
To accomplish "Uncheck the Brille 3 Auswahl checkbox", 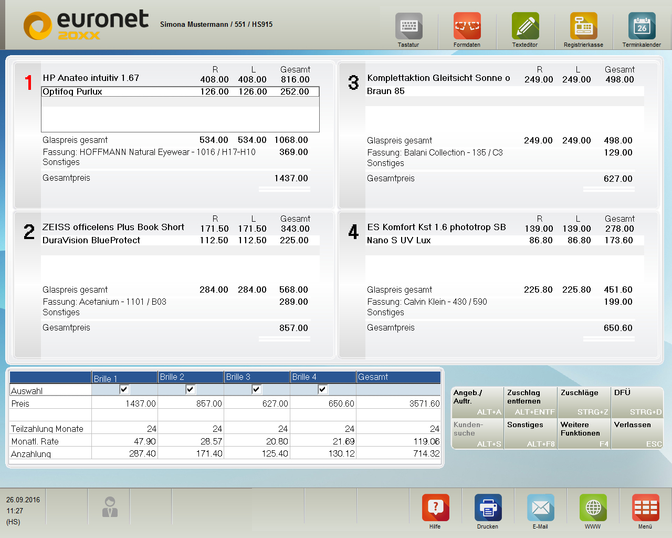I will pos(257,389).
